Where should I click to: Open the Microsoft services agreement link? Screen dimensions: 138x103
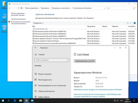[x=97, y=95]
